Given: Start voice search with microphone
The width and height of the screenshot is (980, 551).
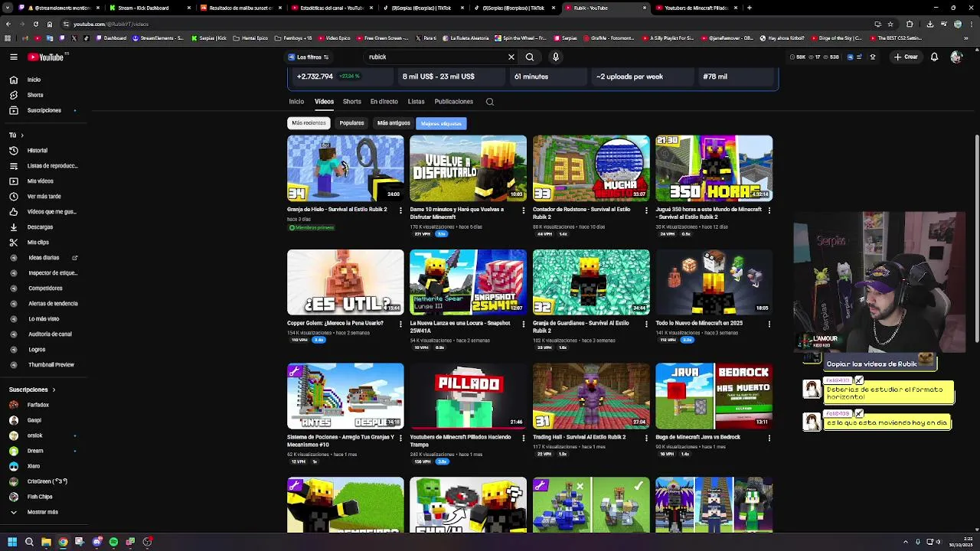Looking at the screenshot, I should [x=556, y=57].
